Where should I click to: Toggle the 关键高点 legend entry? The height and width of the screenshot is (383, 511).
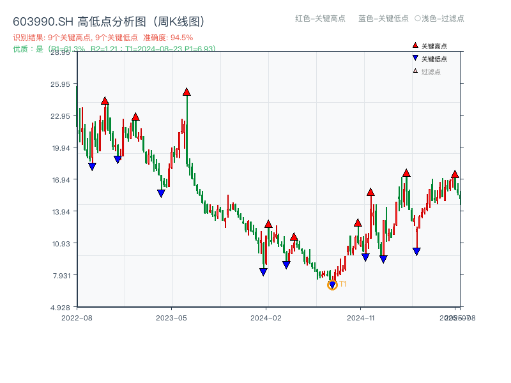430,46
